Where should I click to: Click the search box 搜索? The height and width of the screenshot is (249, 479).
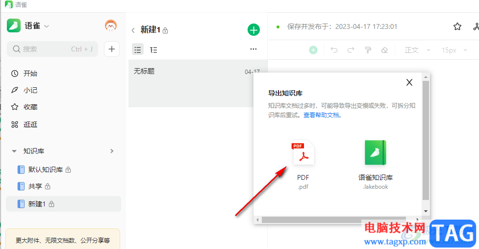pos(52,49)
